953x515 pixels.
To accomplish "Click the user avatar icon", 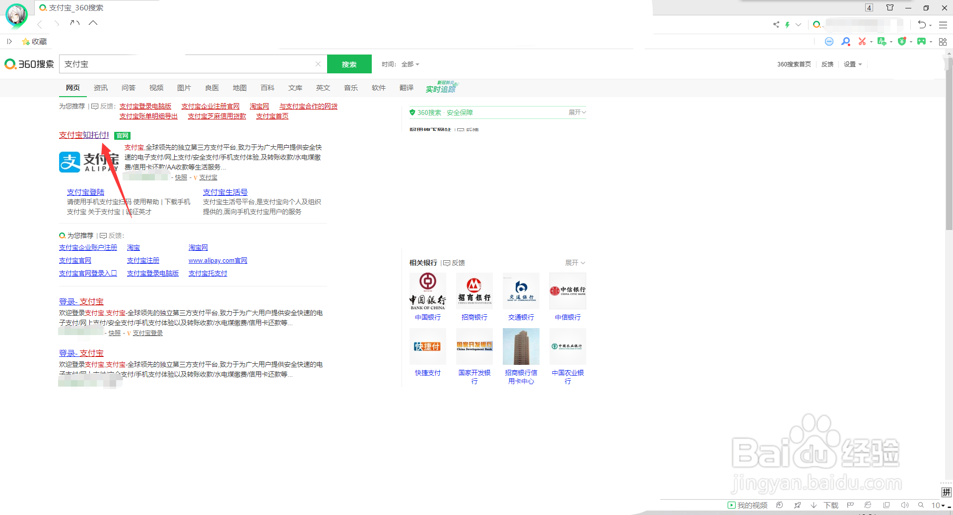I will click(x=16, y=15).
